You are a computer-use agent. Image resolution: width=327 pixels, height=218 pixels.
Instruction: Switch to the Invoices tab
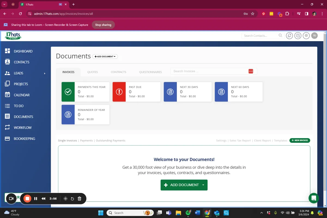pos(68,72)
